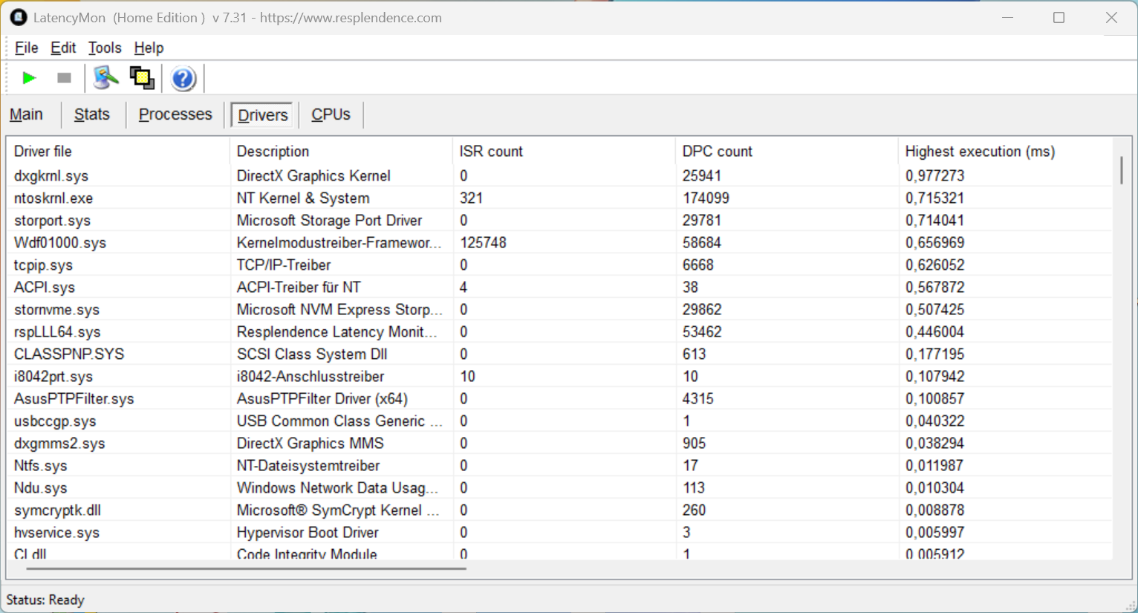Sort by Highest execution (ms) header
This screenshot has height=613, width=1138.
(1005, 152)
